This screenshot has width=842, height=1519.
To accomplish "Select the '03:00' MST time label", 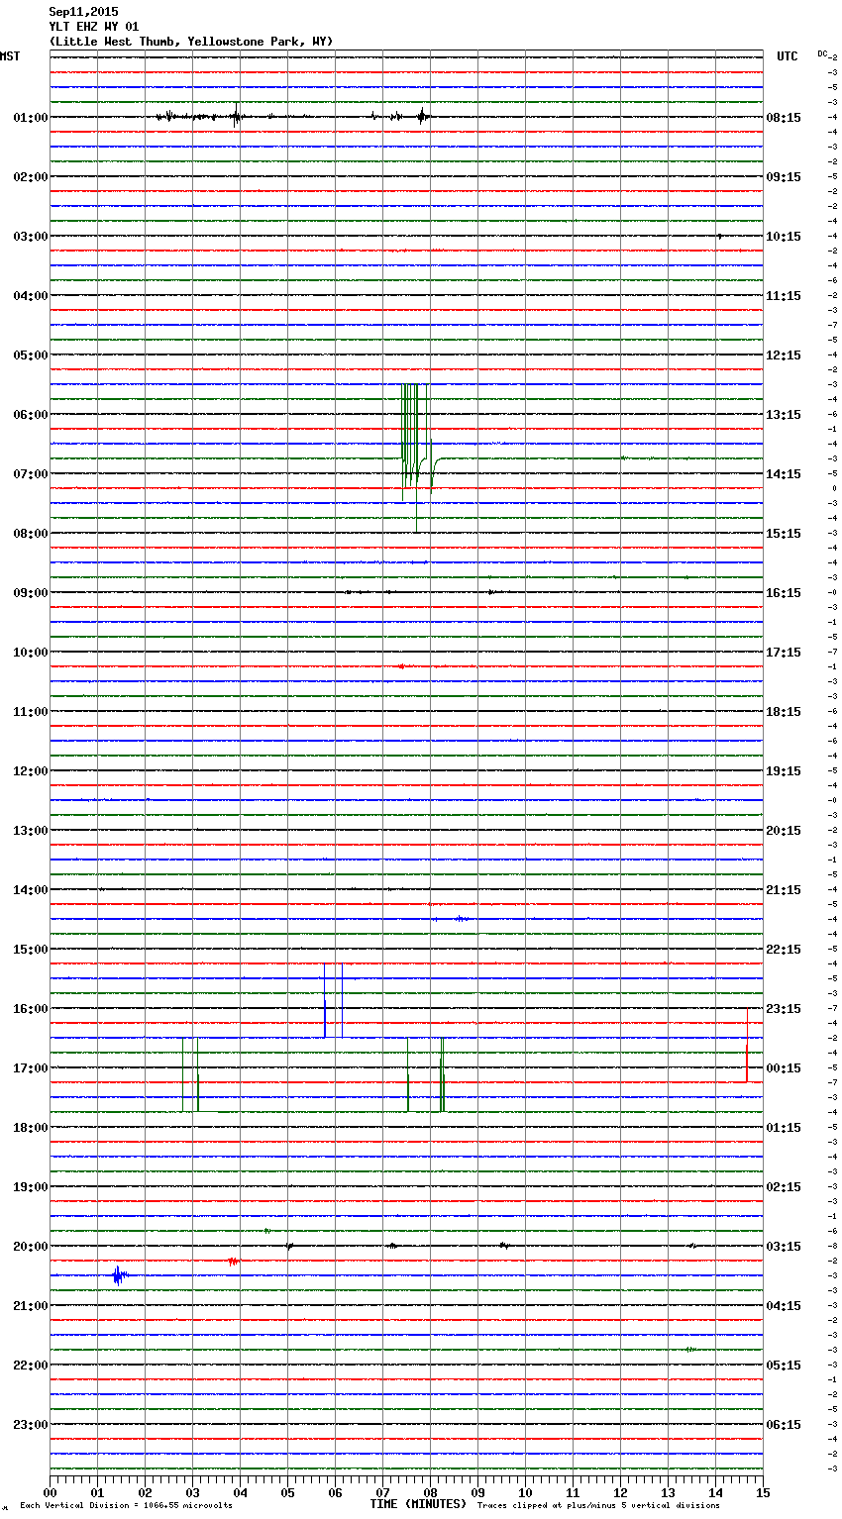I will [31, 237].
